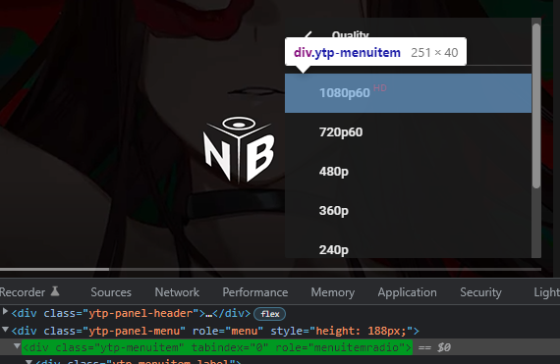
Task: Go back using Quality header arrow
Action: [x=308, y=34]
